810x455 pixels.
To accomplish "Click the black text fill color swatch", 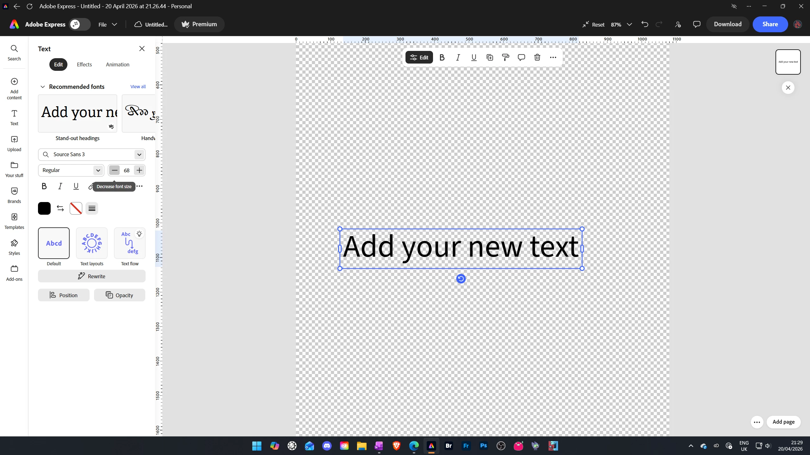I will click(x=44, y=208).
